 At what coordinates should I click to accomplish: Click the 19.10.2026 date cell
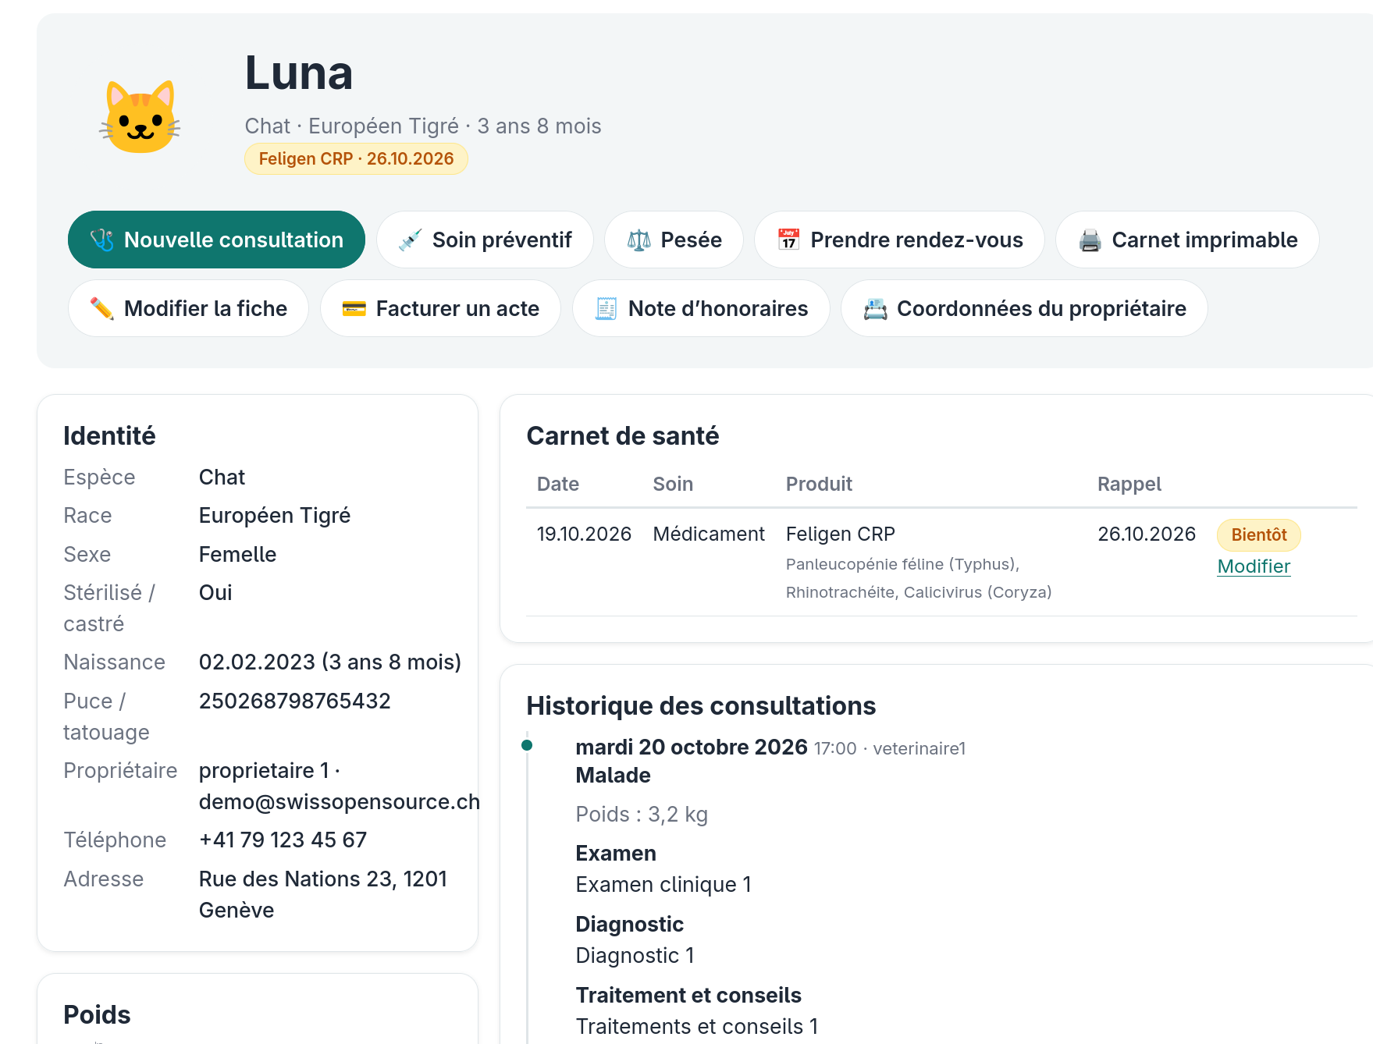(584, 534)
